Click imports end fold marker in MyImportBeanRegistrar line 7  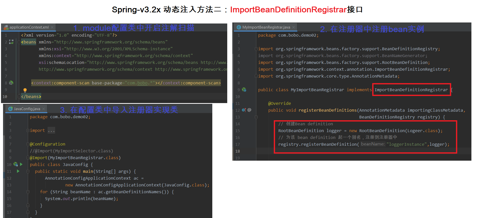point(256,76)
